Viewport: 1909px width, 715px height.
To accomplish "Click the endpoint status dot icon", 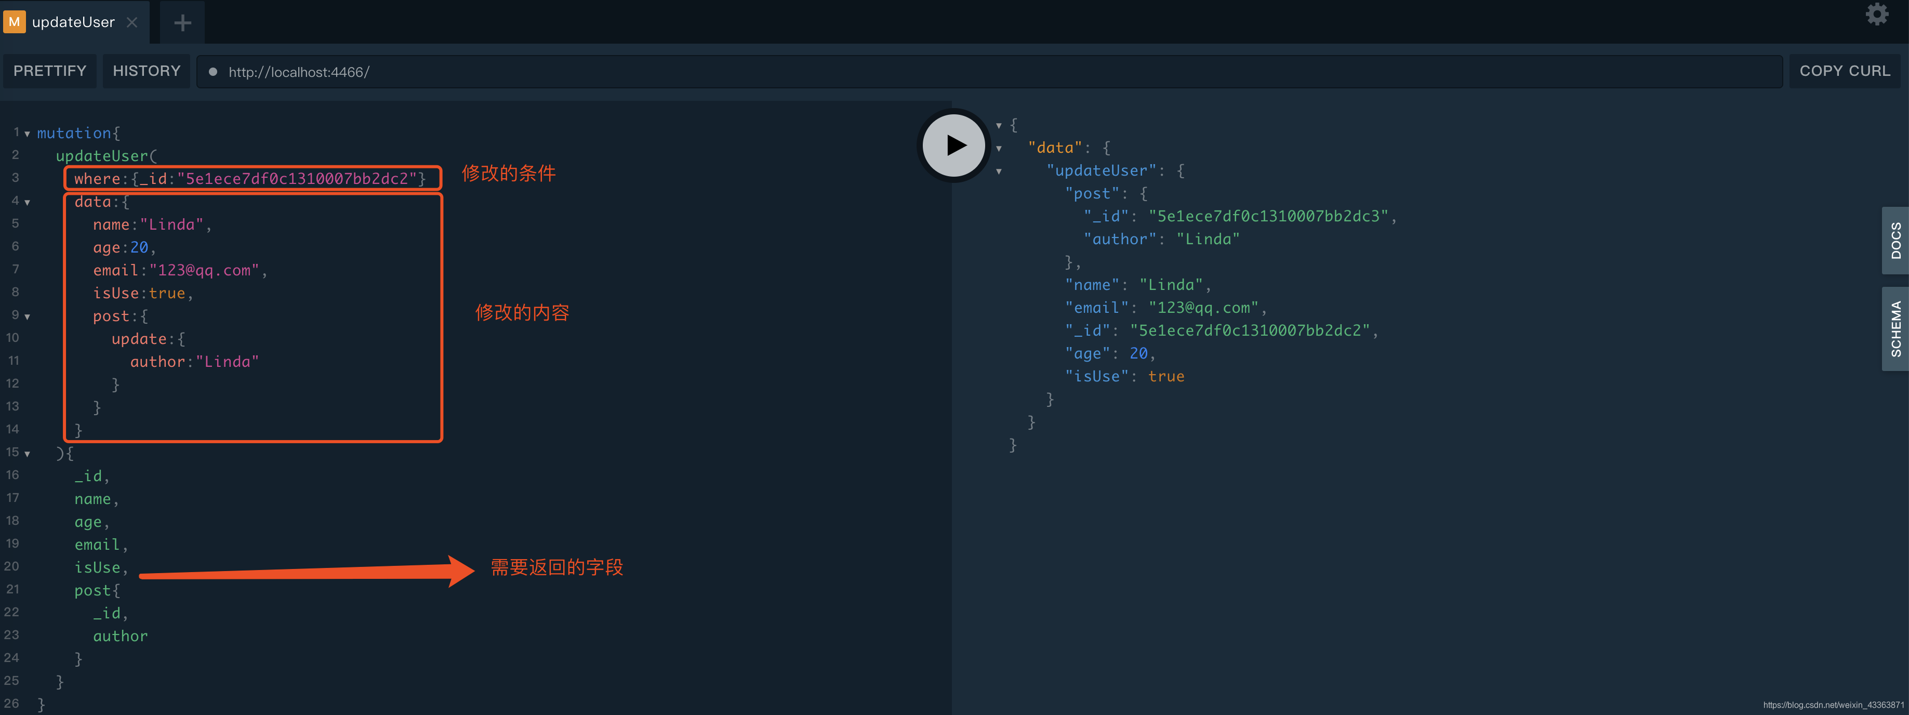I will 213,72.
